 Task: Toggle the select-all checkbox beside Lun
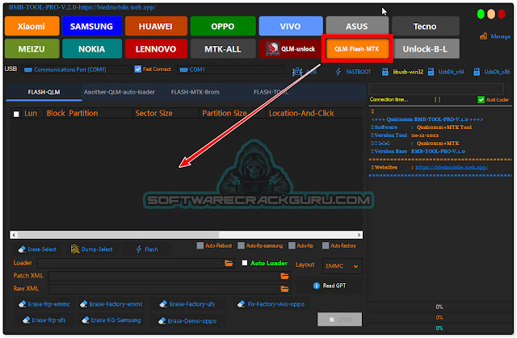(x=16, y=114)
